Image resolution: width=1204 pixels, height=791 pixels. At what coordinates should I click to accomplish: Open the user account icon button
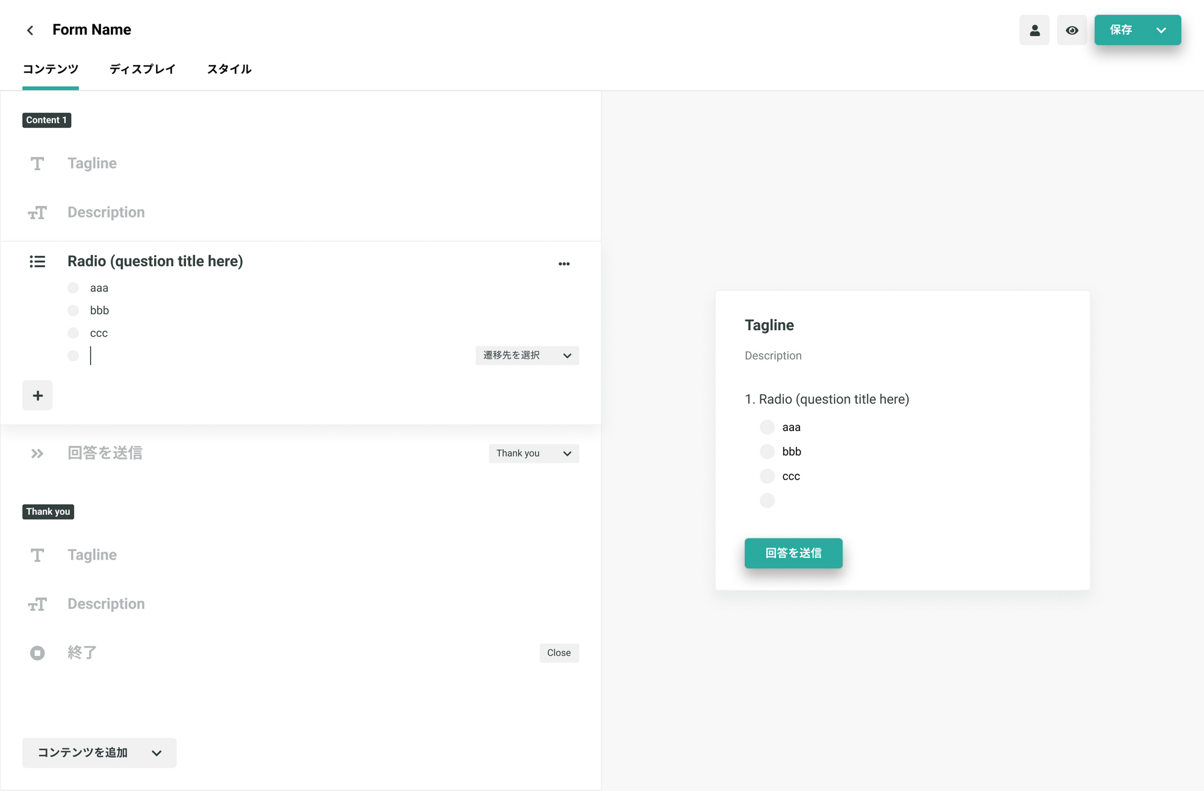pyautogui.click(x=1034, y=30)
